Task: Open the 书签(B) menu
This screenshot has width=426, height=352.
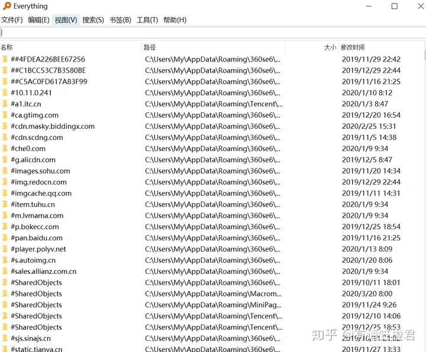Action: point(120,20)
